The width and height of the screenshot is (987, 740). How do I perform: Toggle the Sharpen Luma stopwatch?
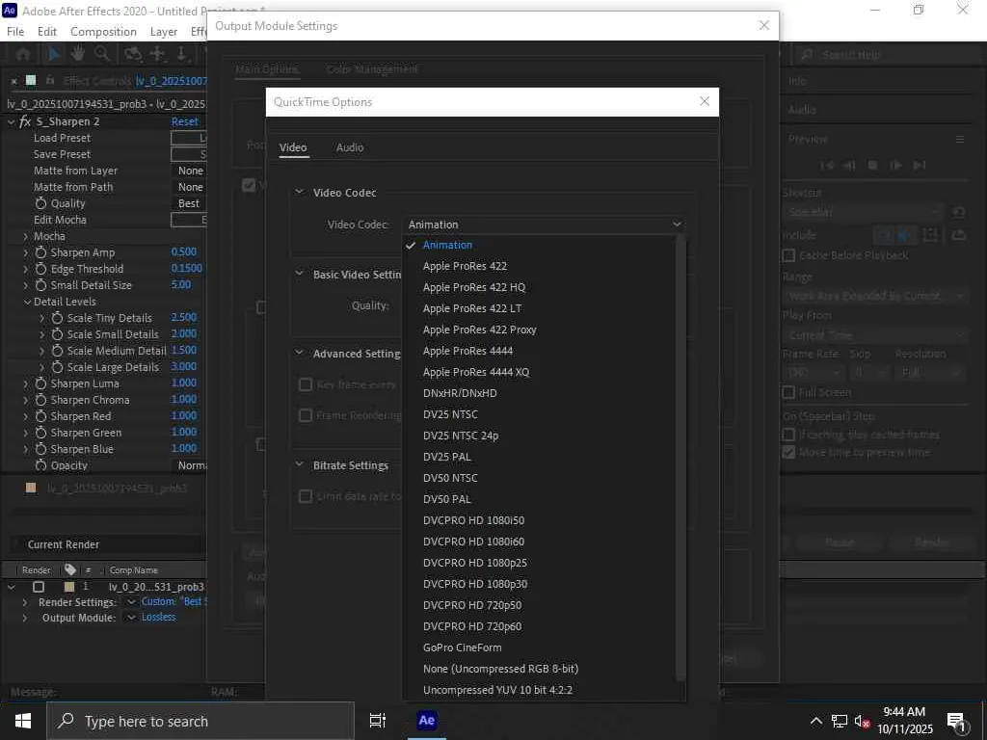coord(40,383)
